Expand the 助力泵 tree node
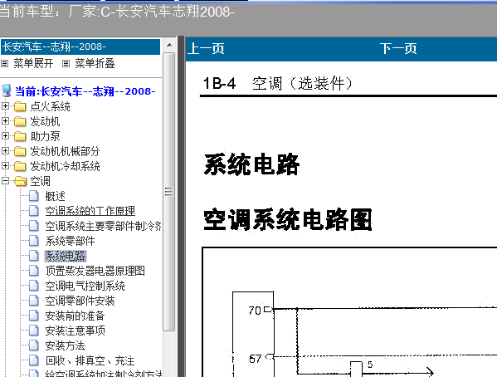Image resolution: width=497 pixels, height=377 pixels. point(5,136)
